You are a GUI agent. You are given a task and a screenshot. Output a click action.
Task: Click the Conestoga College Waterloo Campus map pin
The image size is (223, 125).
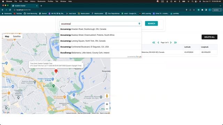18,98
